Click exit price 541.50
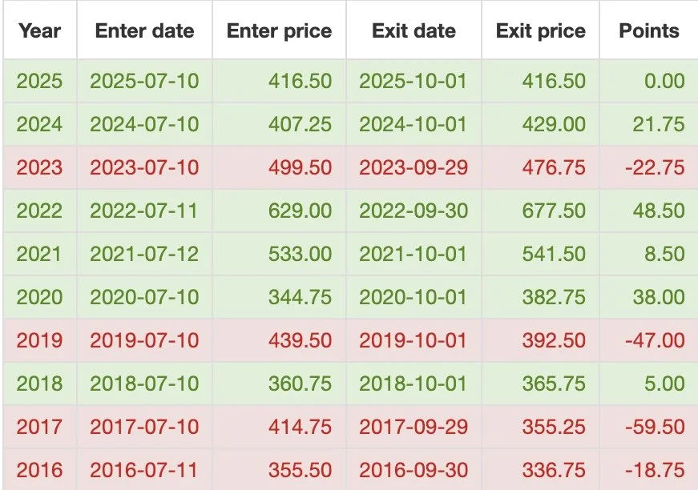 click(554, 254)
